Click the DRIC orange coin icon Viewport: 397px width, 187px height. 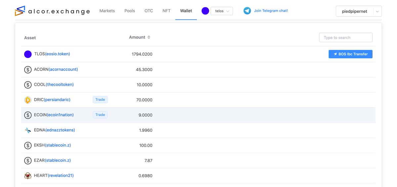tap(28, 100)
